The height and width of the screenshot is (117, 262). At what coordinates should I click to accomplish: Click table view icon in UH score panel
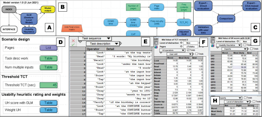[x=213, y=41]
